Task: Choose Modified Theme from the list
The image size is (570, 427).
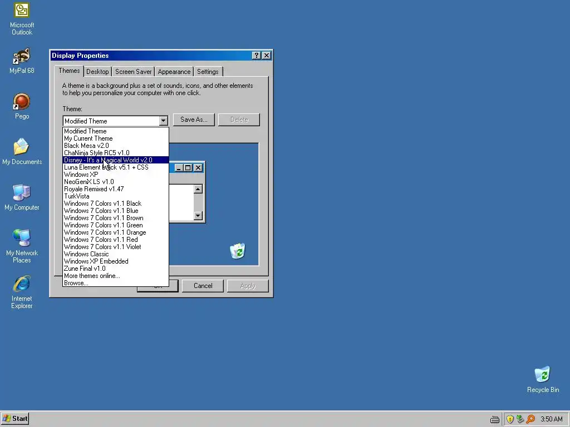Action: click(116, 131)
